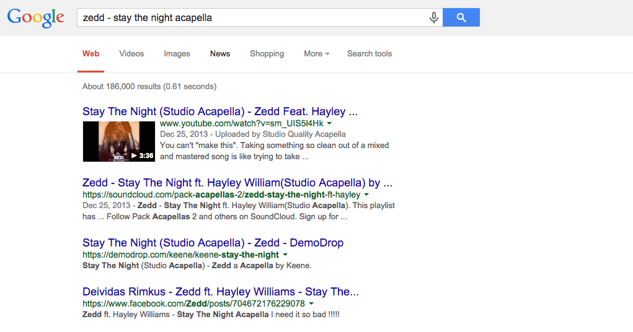Switch to the Web tab
633x332 pixels.
[91, 54]
